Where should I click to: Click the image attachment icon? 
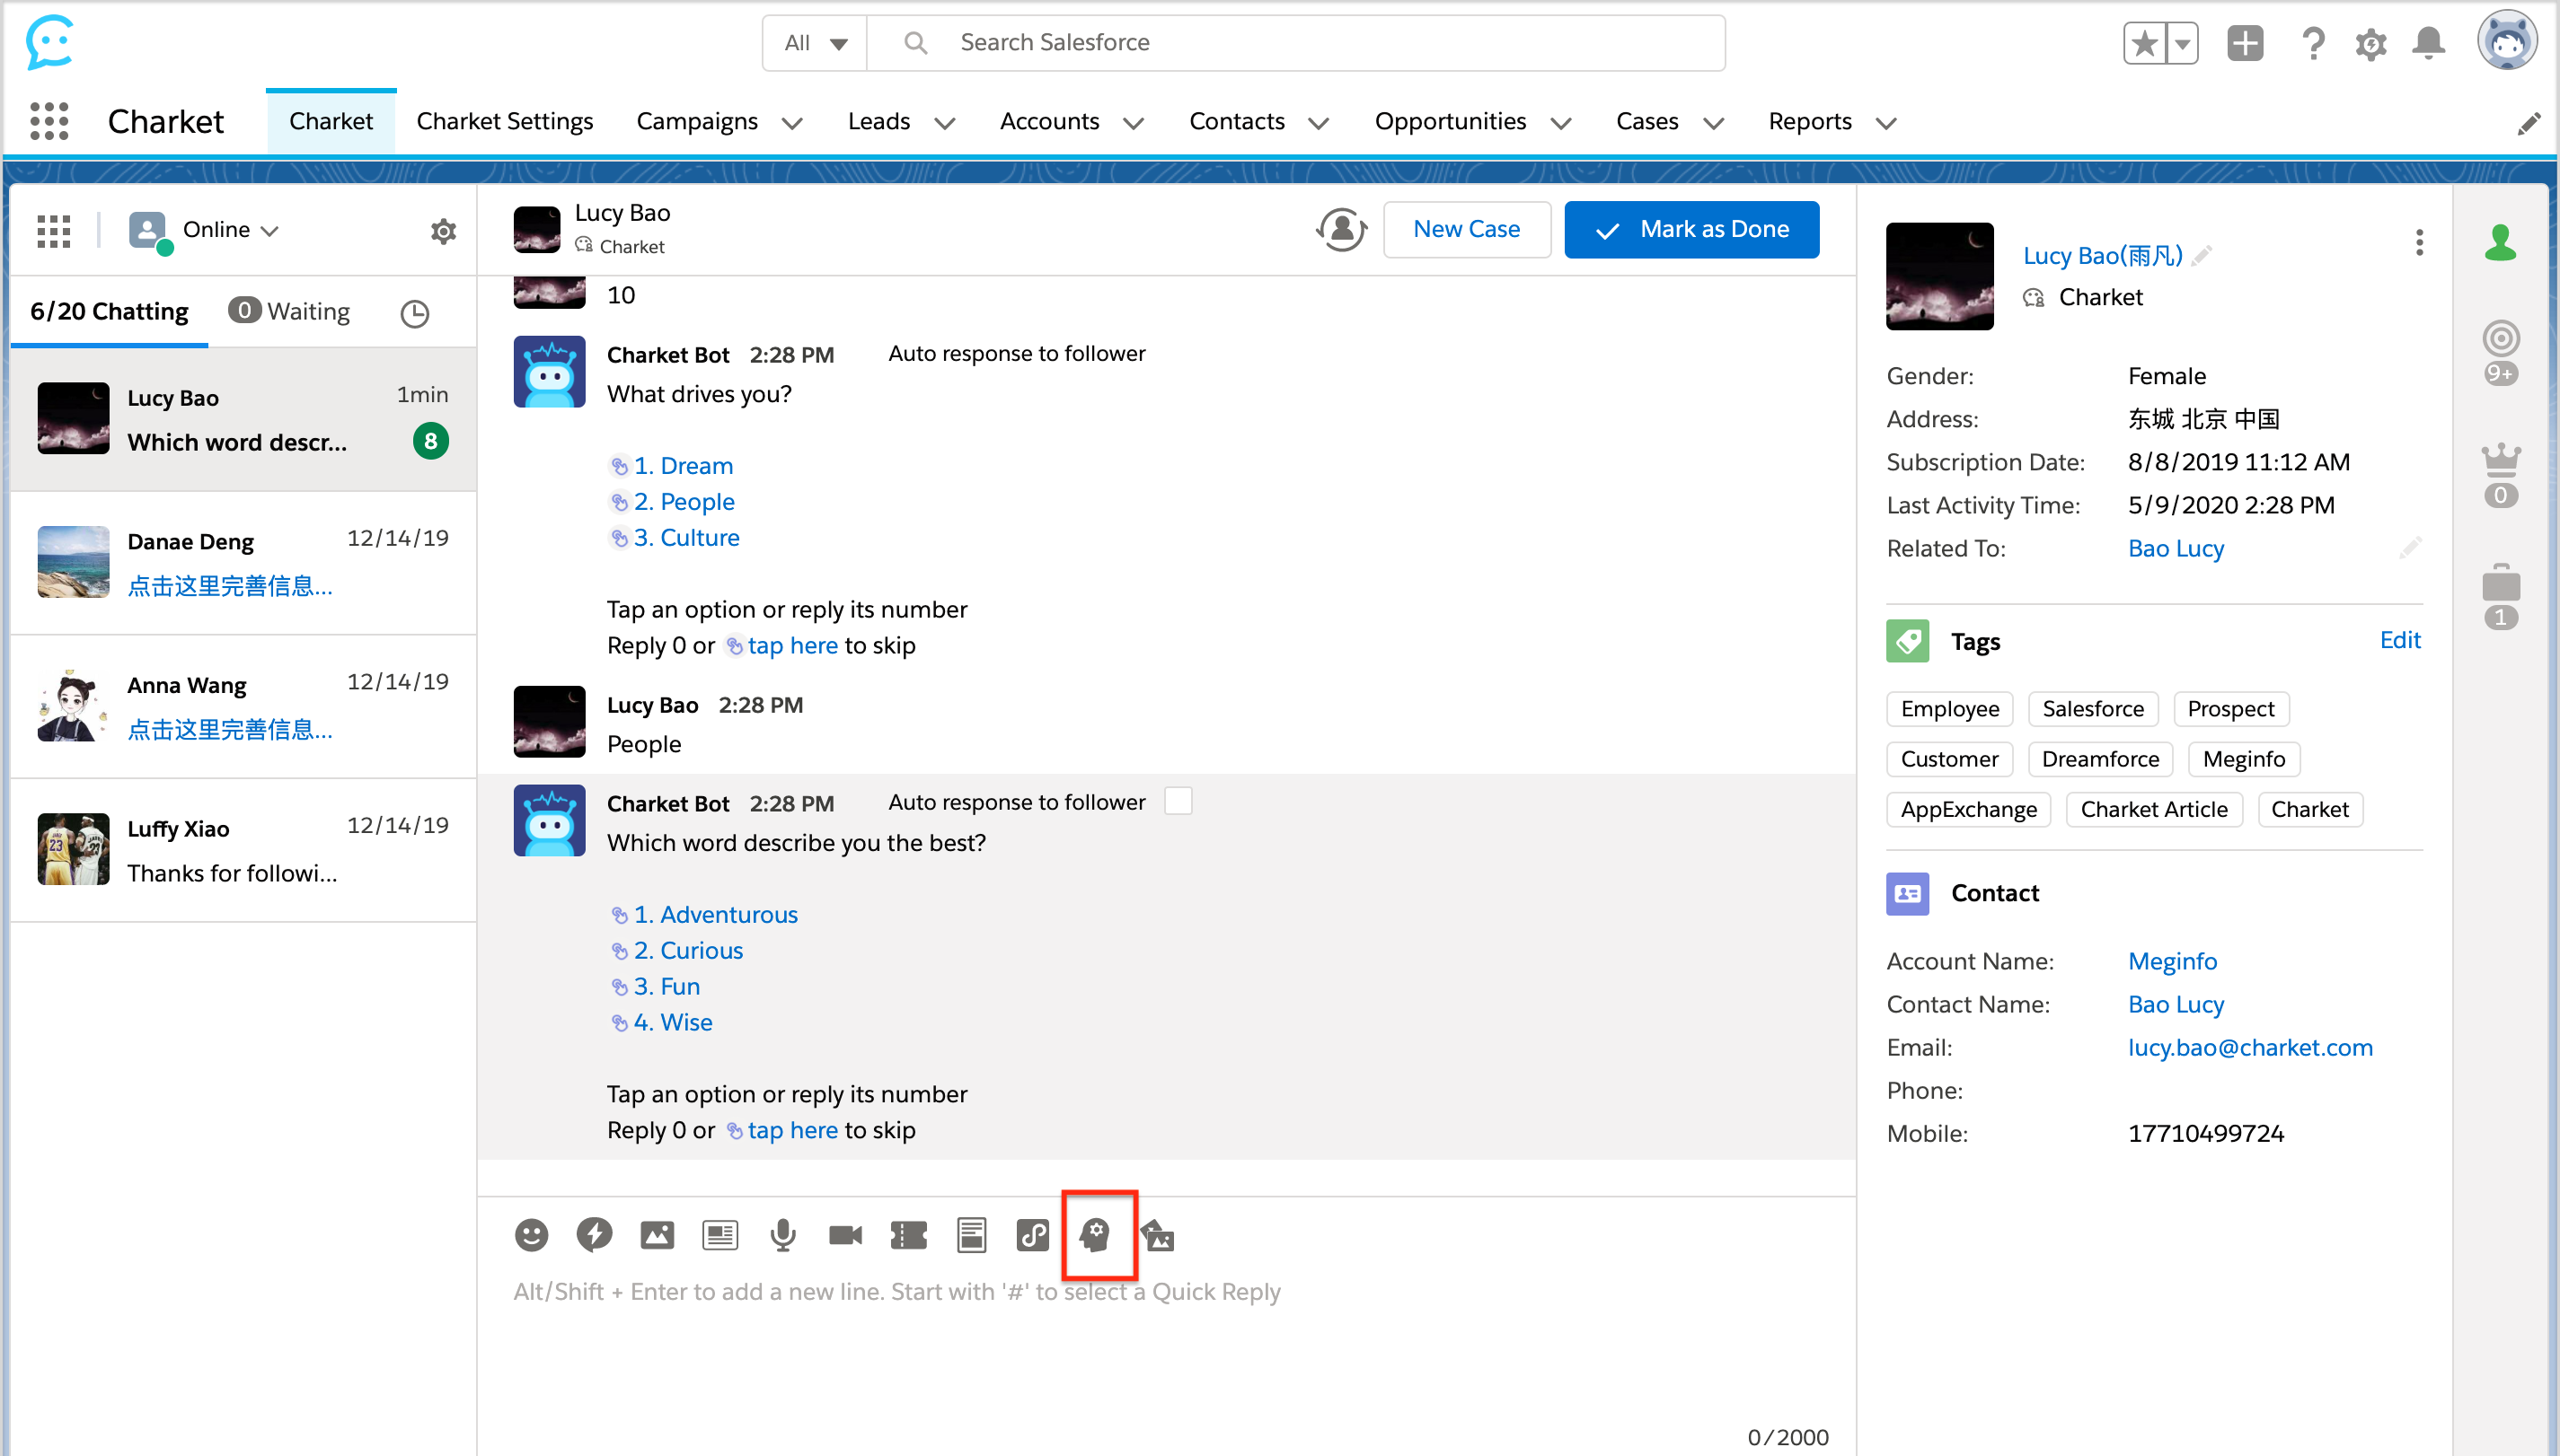click(x=657, y=1235)
